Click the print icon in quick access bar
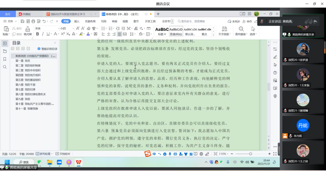This screenshot has height=171, width=326. pyautogui.click(x=33, y=21)
